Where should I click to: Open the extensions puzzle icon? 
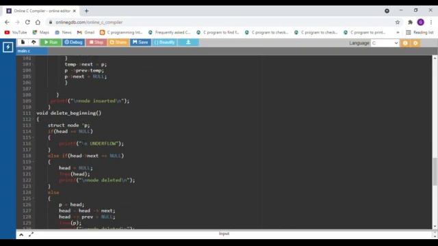point(410,22)
